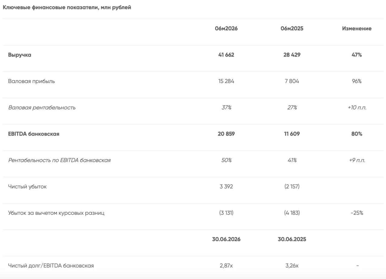The width and height of the screenshot is (386, 279).
Task: Click the 2,87x net debt ratio
Action: tap(226, 266)
